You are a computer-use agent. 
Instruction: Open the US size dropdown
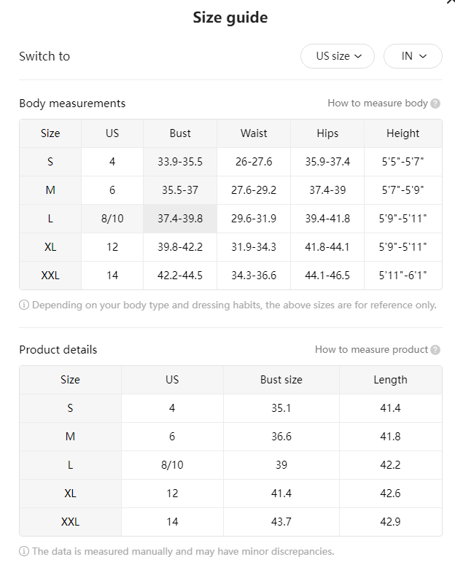click(x=337, y=56)
